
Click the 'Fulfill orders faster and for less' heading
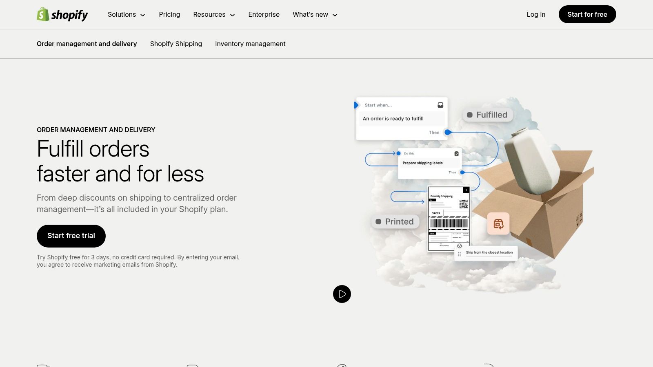coord(120,161)
